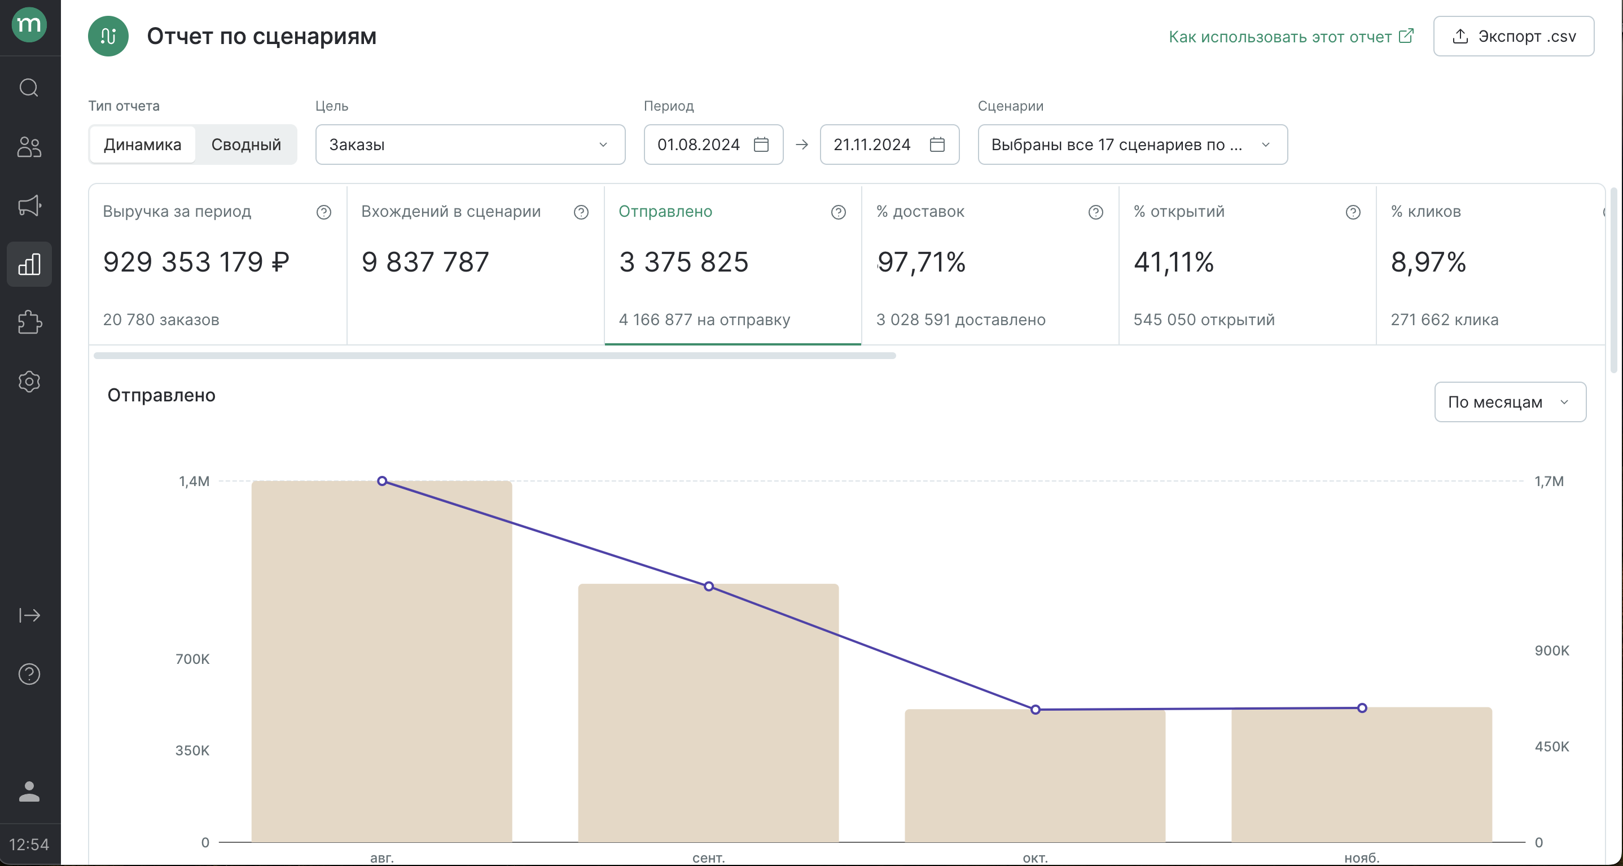
Task: Click the green scenario report icon
Action: coord(108,36)
